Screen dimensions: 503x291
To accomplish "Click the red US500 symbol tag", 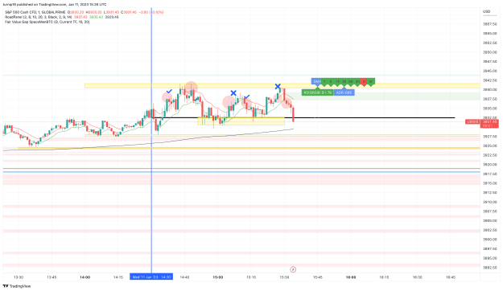I will click(x=473, y=121).
